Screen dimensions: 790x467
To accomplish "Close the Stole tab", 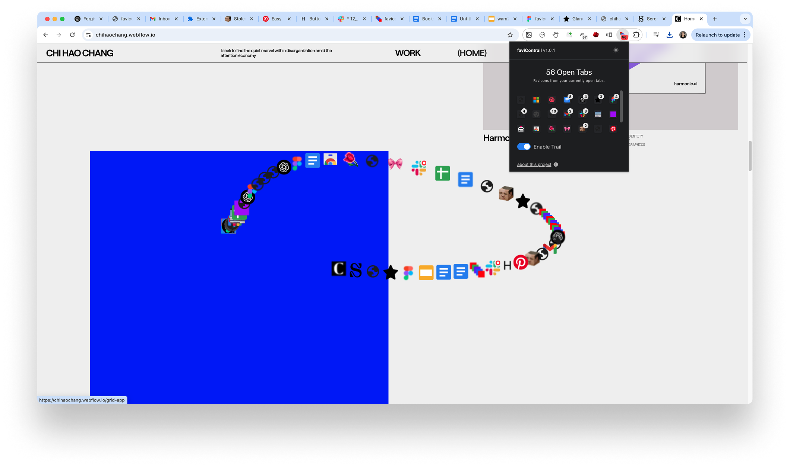I will (x=252, y=19).
